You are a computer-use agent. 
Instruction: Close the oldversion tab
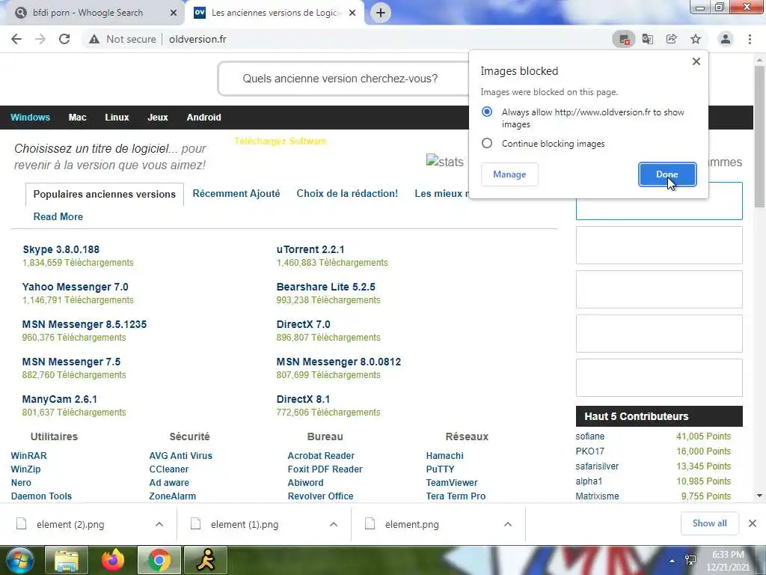[x=352, y=13]
